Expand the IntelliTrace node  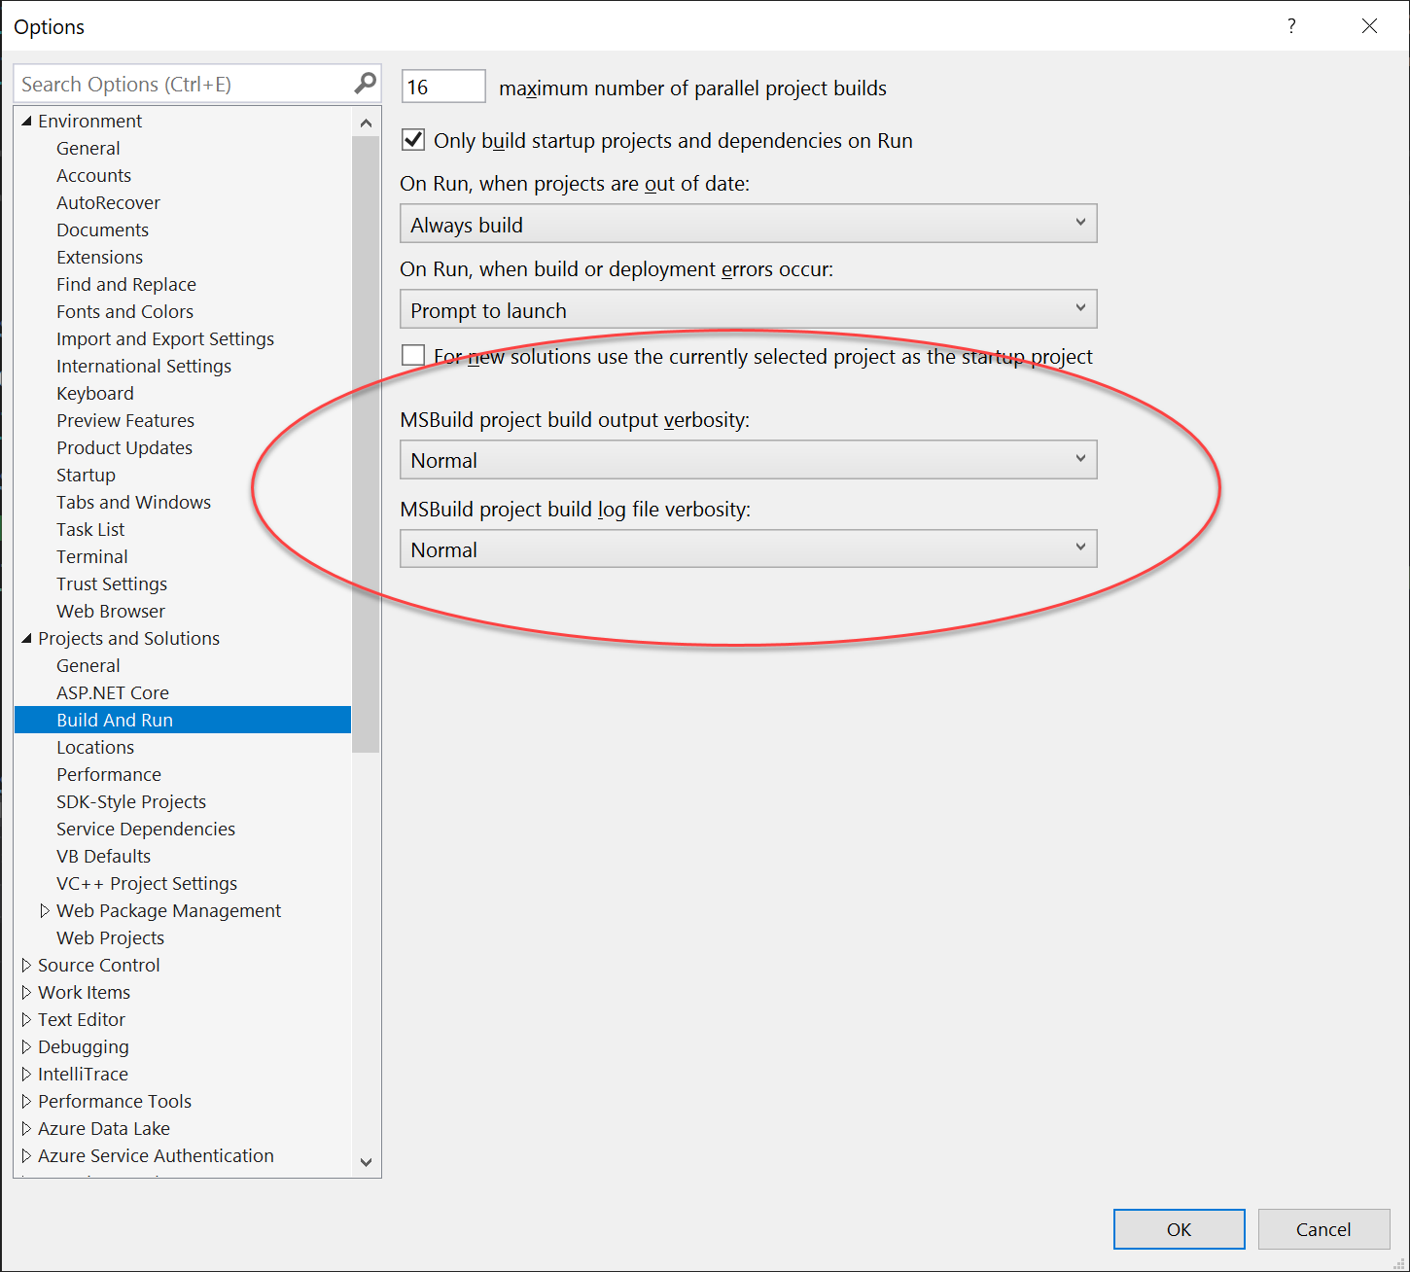click(26, 1074)
